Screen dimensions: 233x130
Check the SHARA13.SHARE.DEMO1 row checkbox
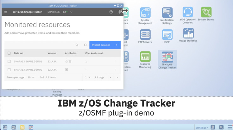pos(9,62)
